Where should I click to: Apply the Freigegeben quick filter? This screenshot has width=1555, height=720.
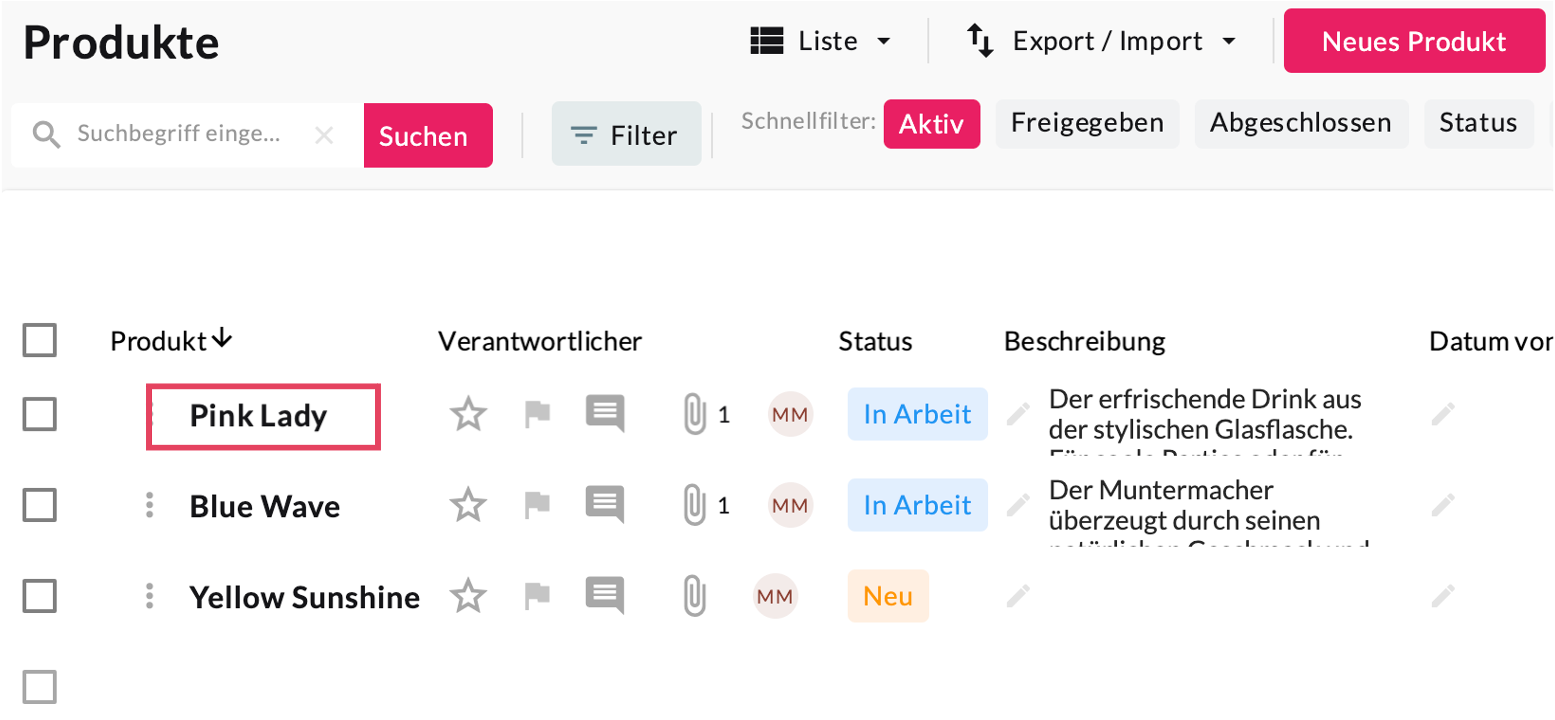[1087, 123]
